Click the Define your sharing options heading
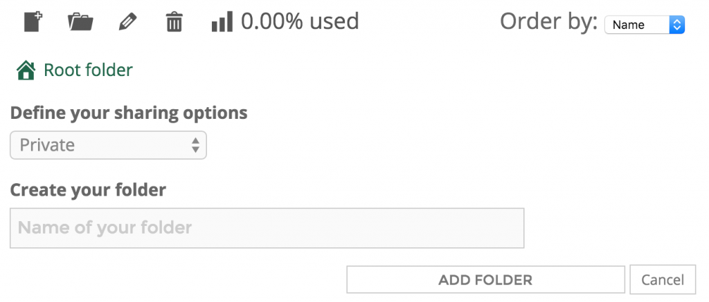 point(129,113)
